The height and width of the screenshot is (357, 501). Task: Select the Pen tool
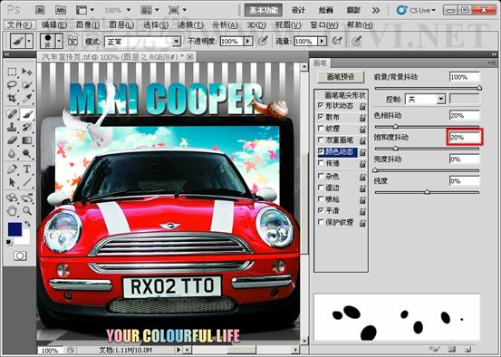(x=12, y=169)
